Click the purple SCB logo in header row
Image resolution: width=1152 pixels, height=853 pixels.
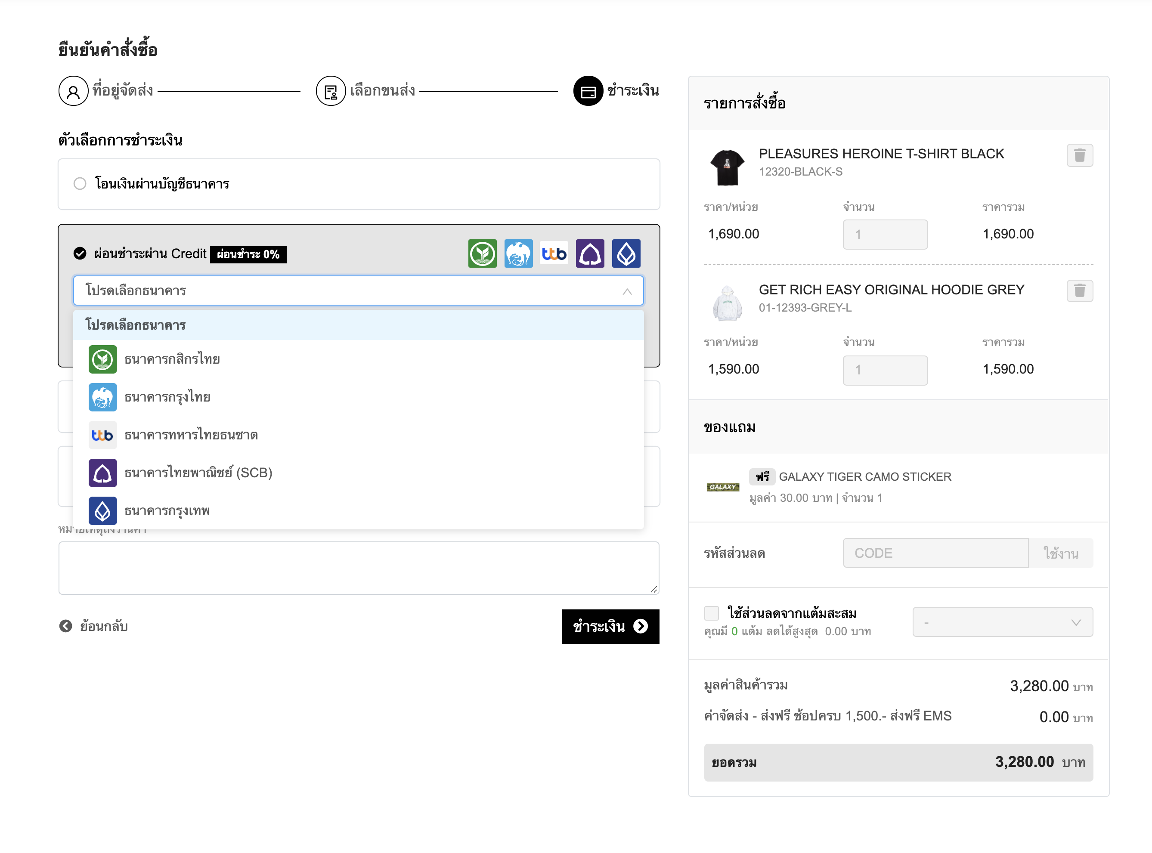point(590,253)
